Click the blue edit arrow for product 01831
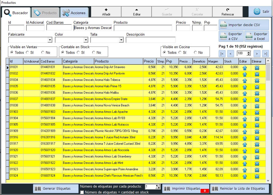This screenshot has width=273, height=195. coord(245,68)
